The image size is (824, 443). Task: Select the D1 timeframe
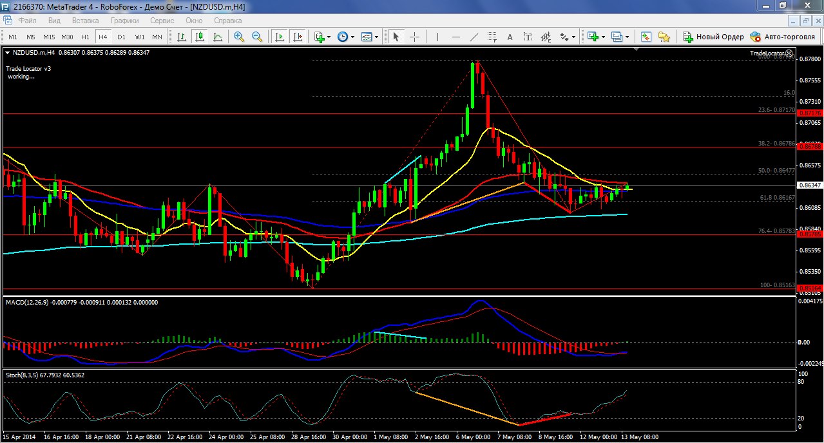coord(121,37)
